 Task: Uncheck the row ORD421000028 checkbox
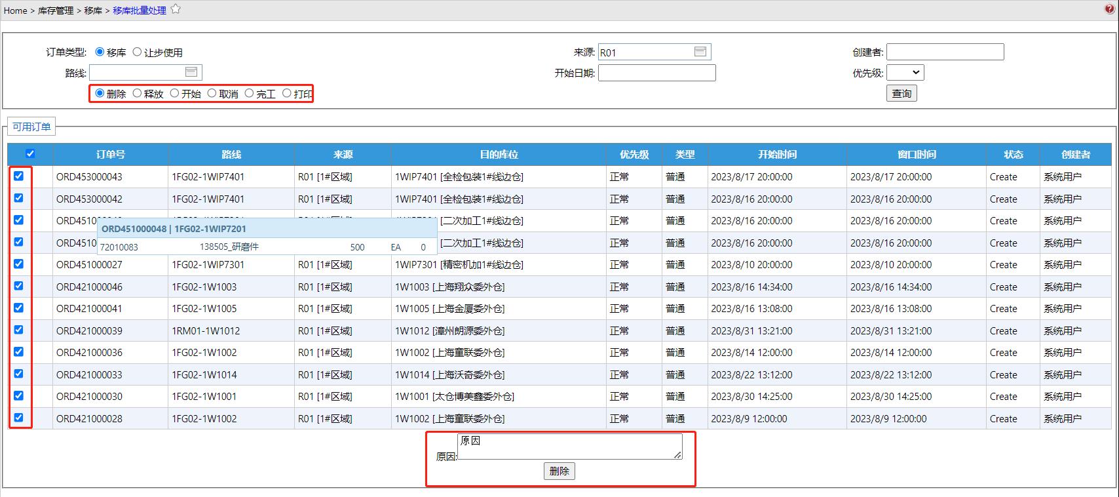coord(18,418)
